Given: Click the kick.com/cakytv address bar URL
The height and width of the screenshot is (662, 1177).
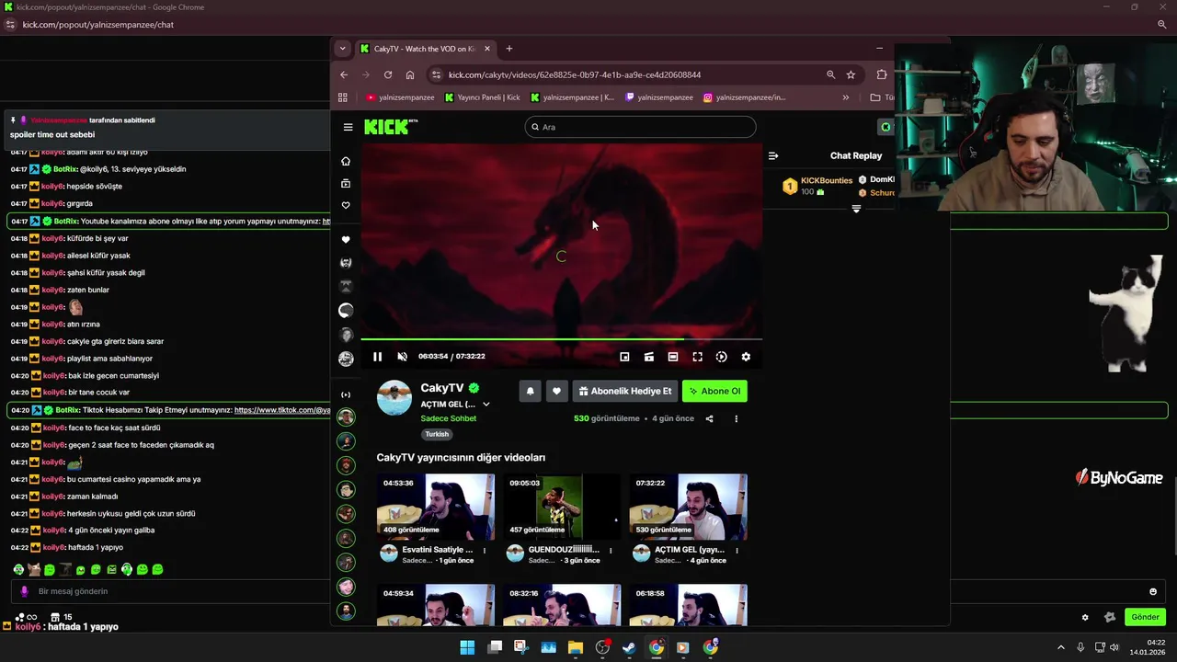Looking at the screenshot, I should (x=575, y=74).
